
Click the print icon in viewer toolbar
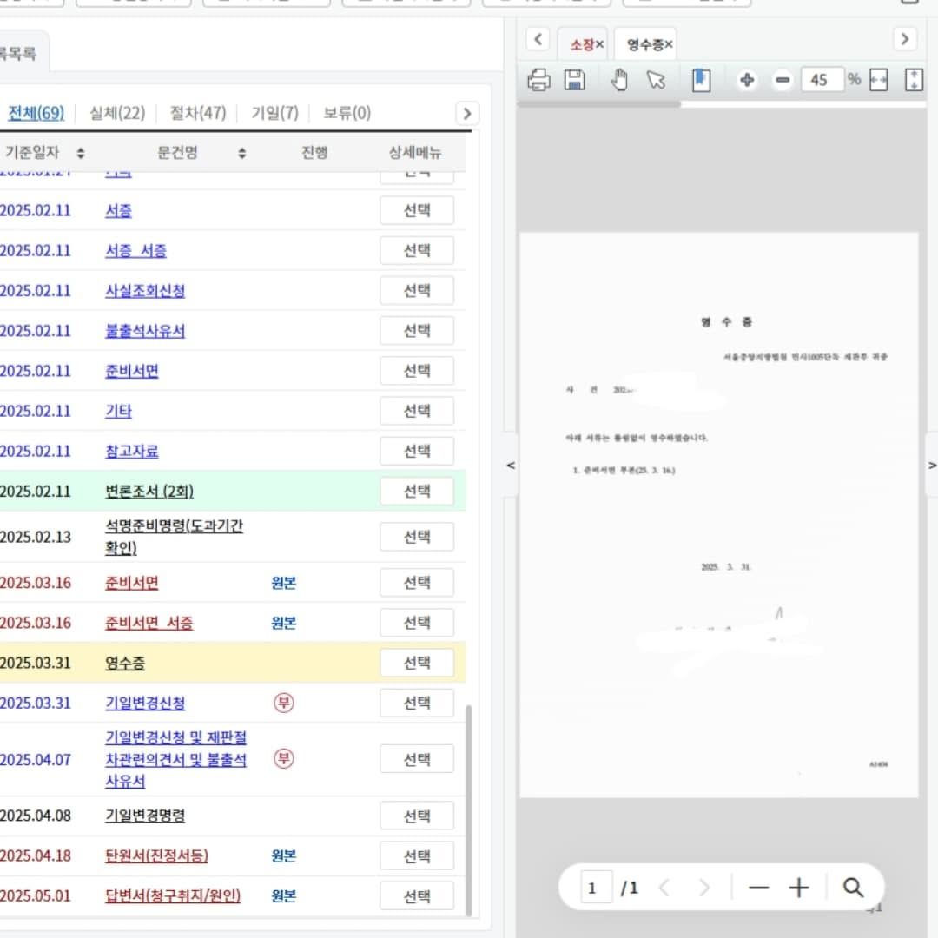click(x=538, y=80)
